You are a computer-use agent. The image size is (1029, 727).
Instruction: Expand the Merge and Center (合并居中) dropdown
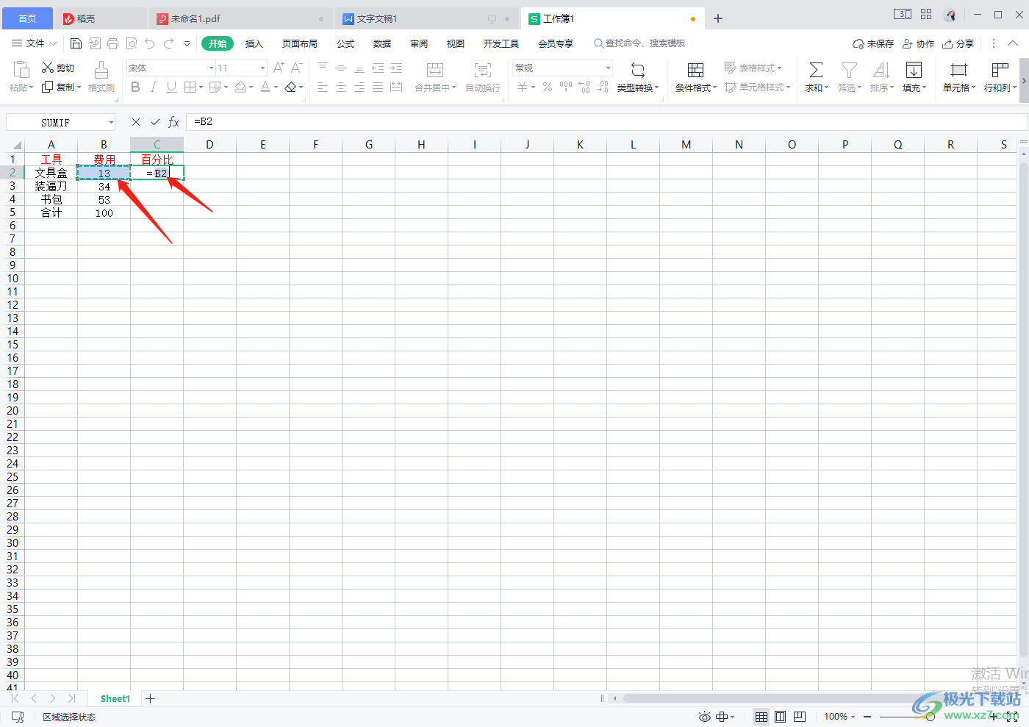(454, 88)
